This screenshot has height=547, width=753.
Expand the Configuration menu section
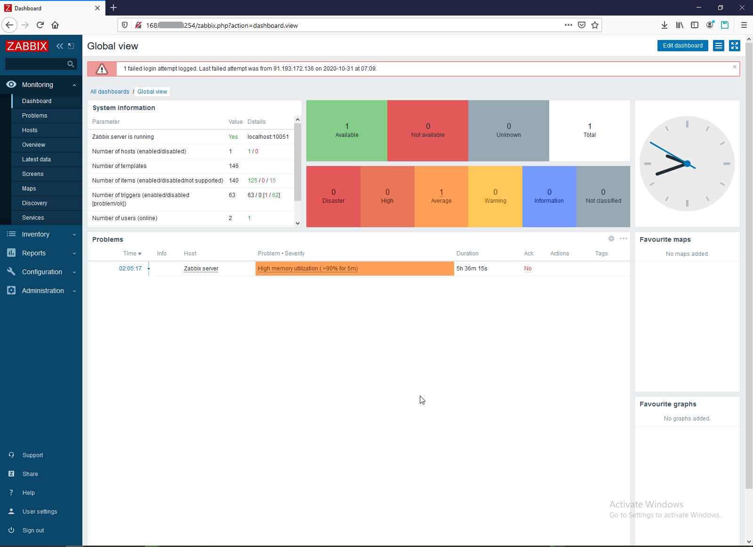(x=41, y=272)
